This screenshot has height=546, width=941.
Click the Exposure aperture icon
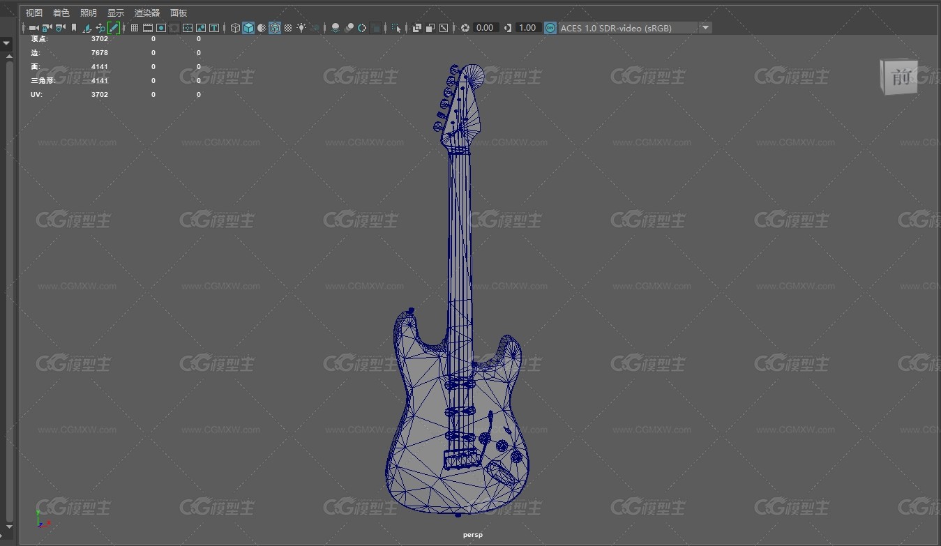[465, 28]
